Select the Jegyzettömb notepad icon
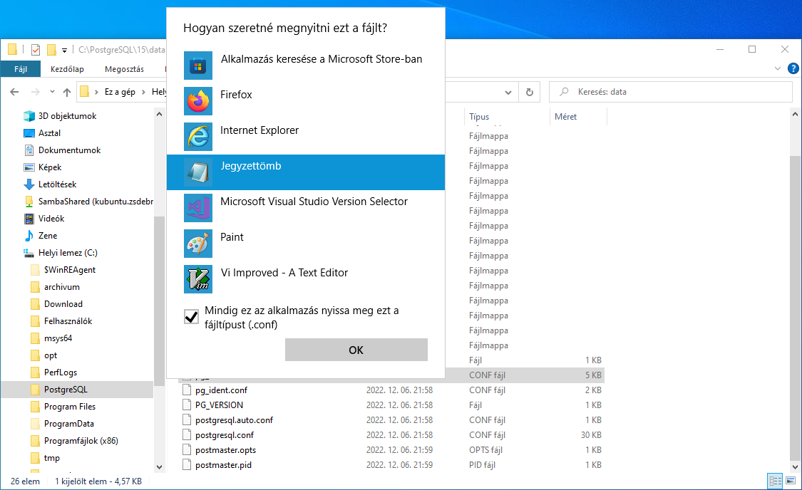802x490 pixels. [198, 172]
